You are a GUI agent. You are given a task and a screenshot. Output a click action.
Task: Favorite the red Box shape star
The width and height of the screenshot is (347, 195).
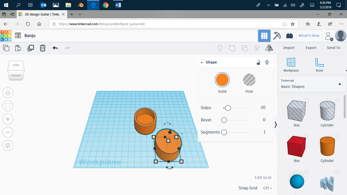coord(307,136)
